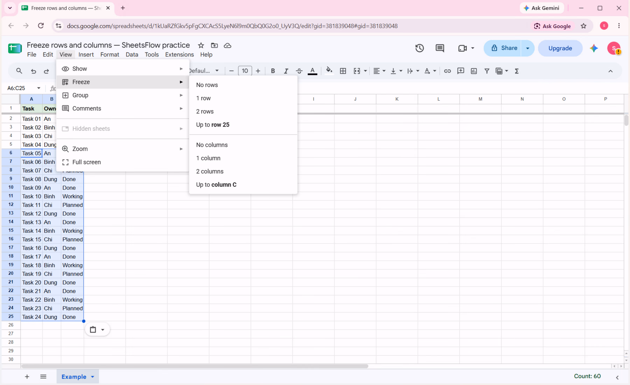Click the cloud save status icon
Screen dimensions: 630x385
(x=227, y=45)
